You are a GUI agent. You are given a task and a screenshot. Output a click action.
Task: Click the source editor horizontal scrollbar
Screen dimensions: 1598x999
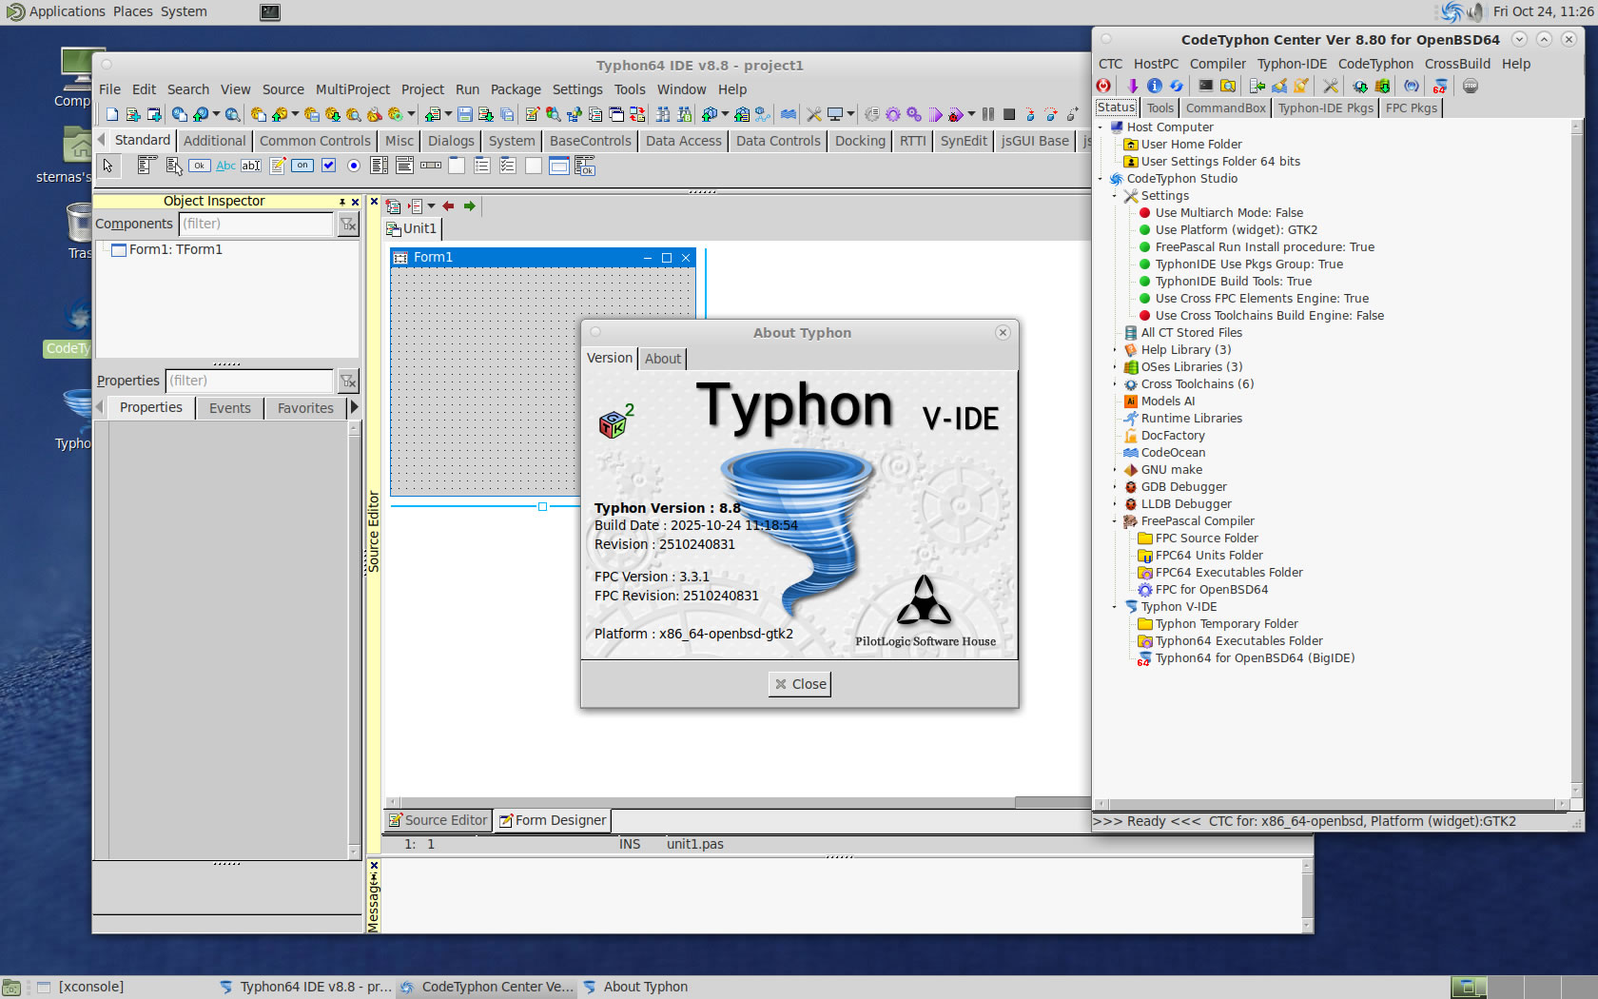[x=704, y=802]
